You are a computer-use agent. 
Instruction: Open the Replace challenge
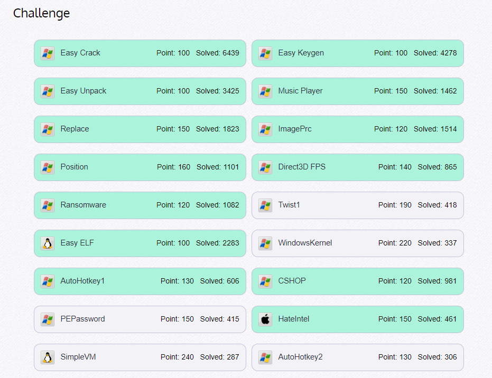[140, 129]
